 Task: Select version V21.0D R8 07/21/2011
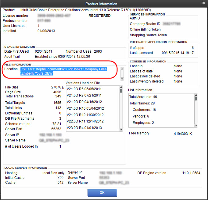coord(84,95)
